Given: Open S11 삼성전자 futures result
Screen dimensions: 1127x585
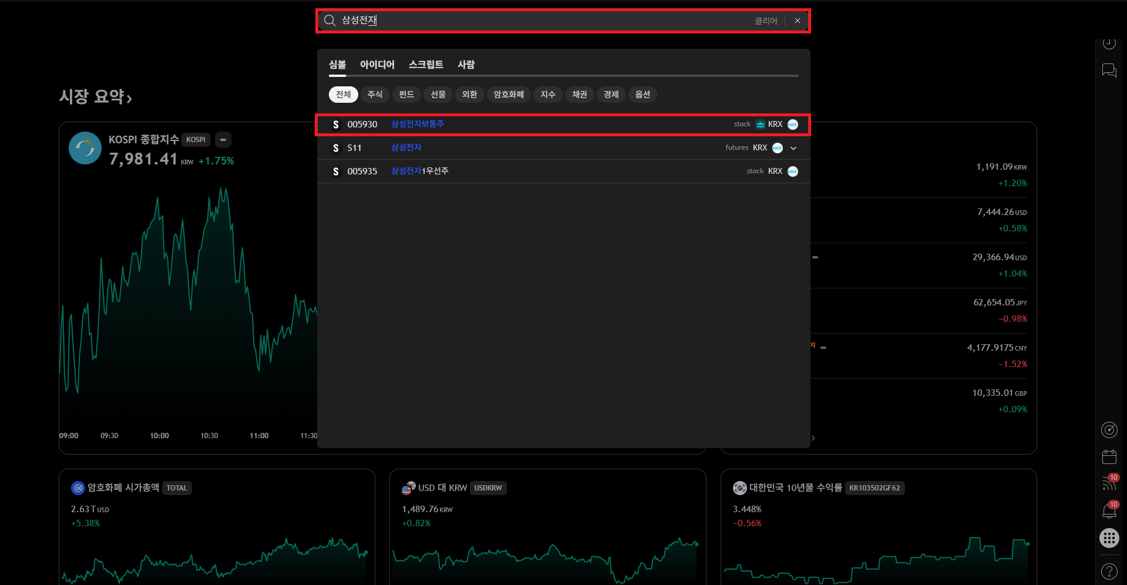Looking at the screenshot, I should 563,148.
